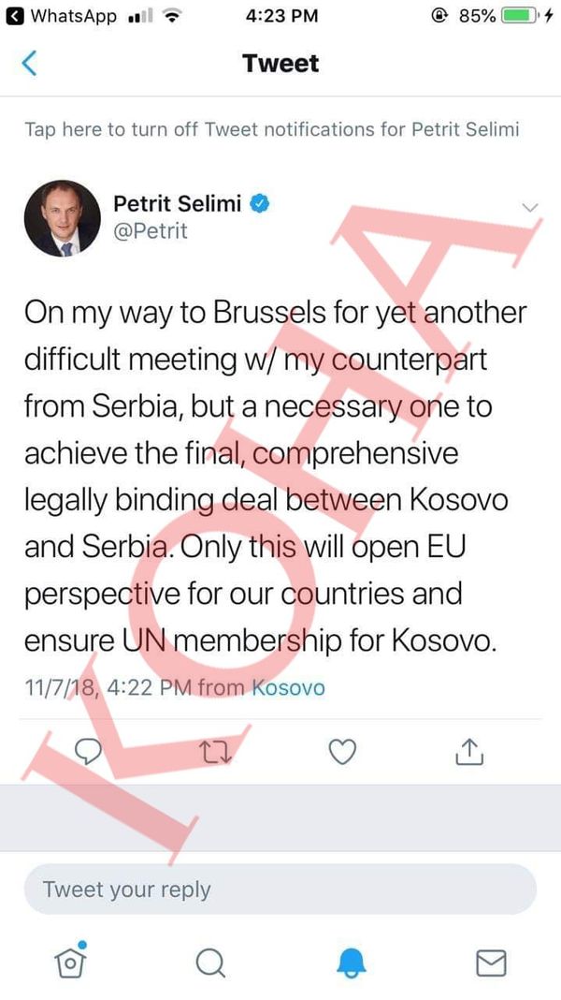Open the Petrit Selimi display name
The height and width of the screenshot is (1000, 561).
(177, 203)
